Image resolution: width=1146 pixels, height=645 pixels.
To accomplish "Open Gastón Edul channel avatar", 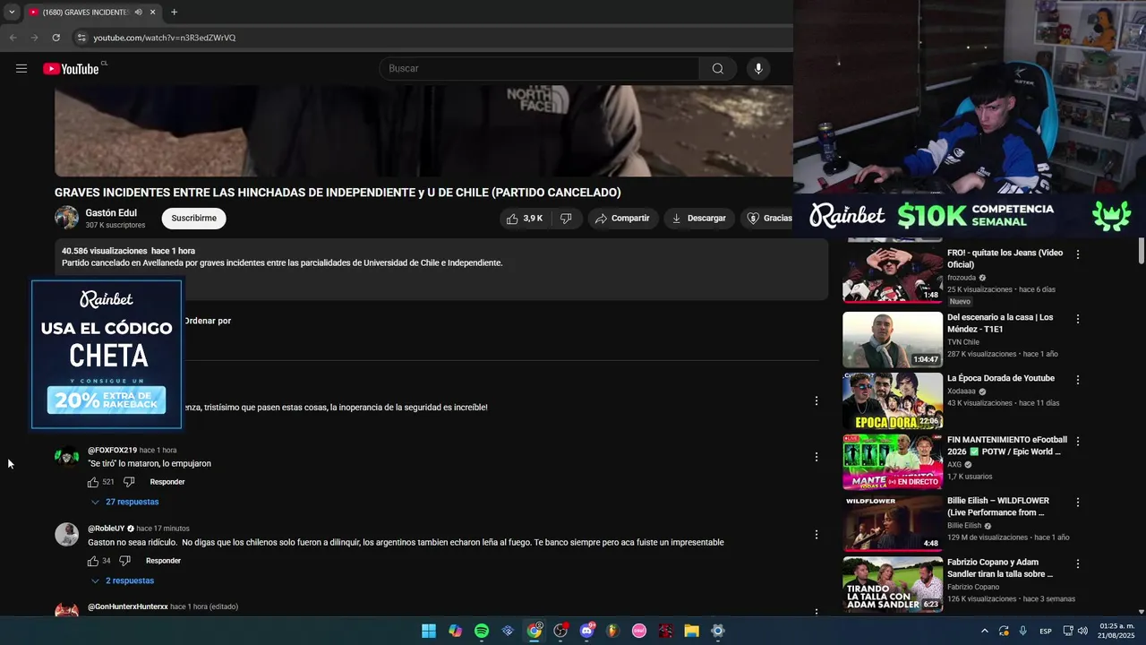I will pos(67,218).
